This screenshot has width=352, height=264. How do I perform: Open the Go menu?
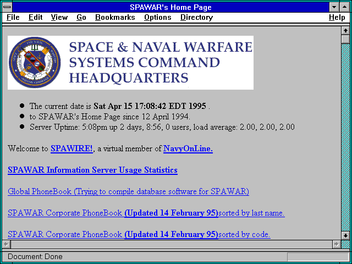click(81, 17)
